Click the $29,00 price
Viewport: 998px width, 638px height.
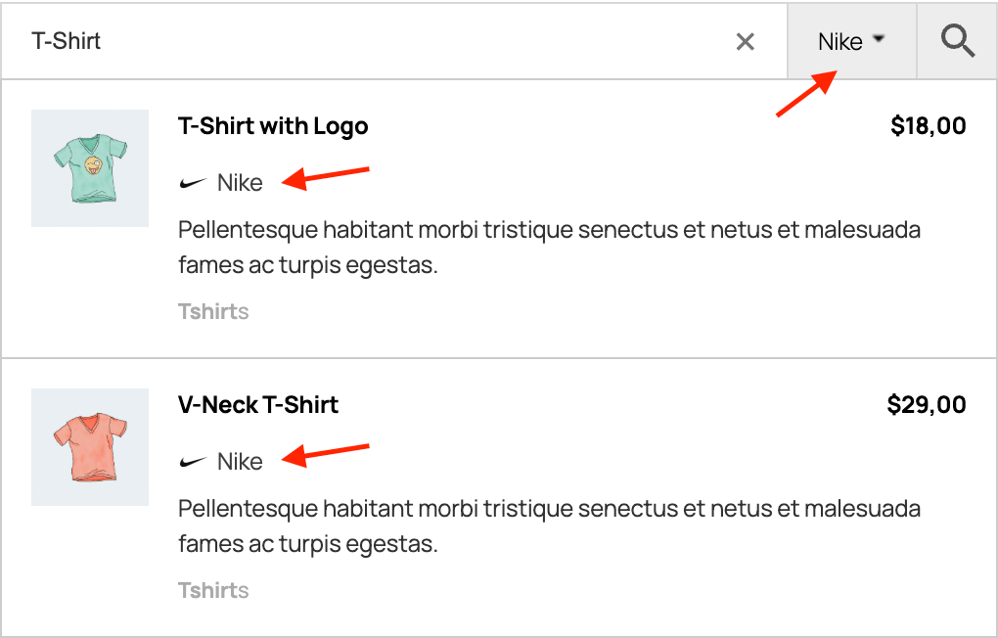[x=926, y=405]
